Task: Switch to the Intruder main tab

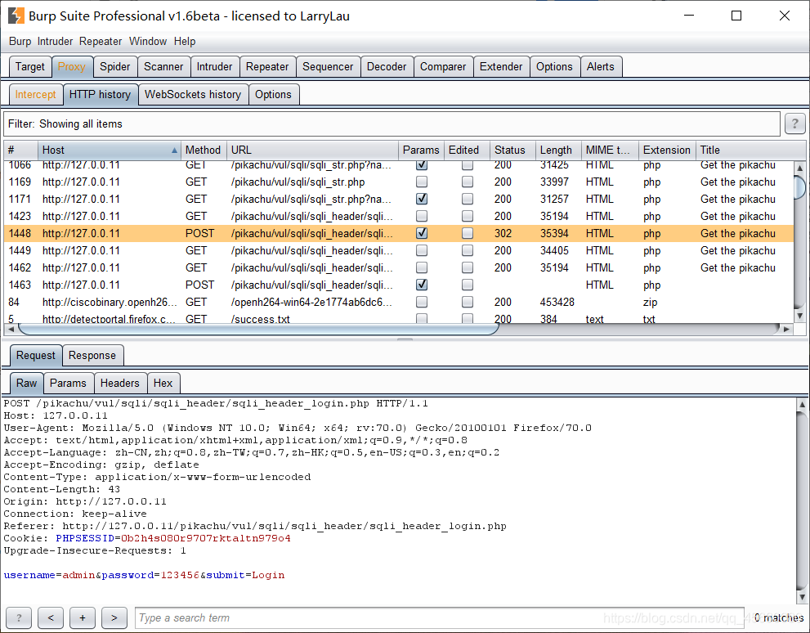Action: point(214,67)
